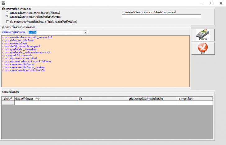Select the report ending in แสดงรายการ.rpt
The height and width of the screenshot is (145, 226).
[x=26, y=52]
